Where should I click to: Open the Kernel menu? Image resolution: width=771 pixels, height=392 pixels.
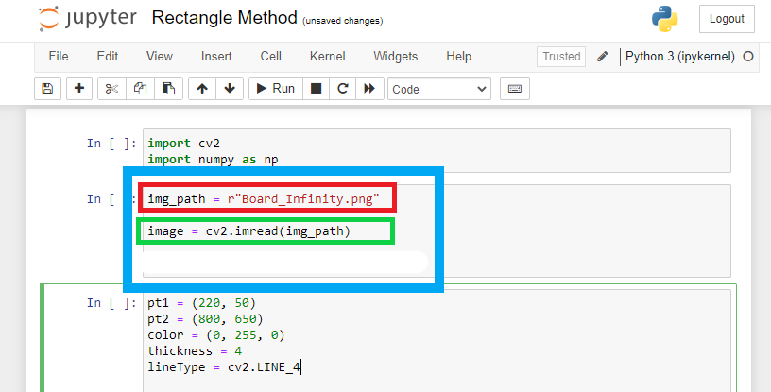click(x=328, y=57)
